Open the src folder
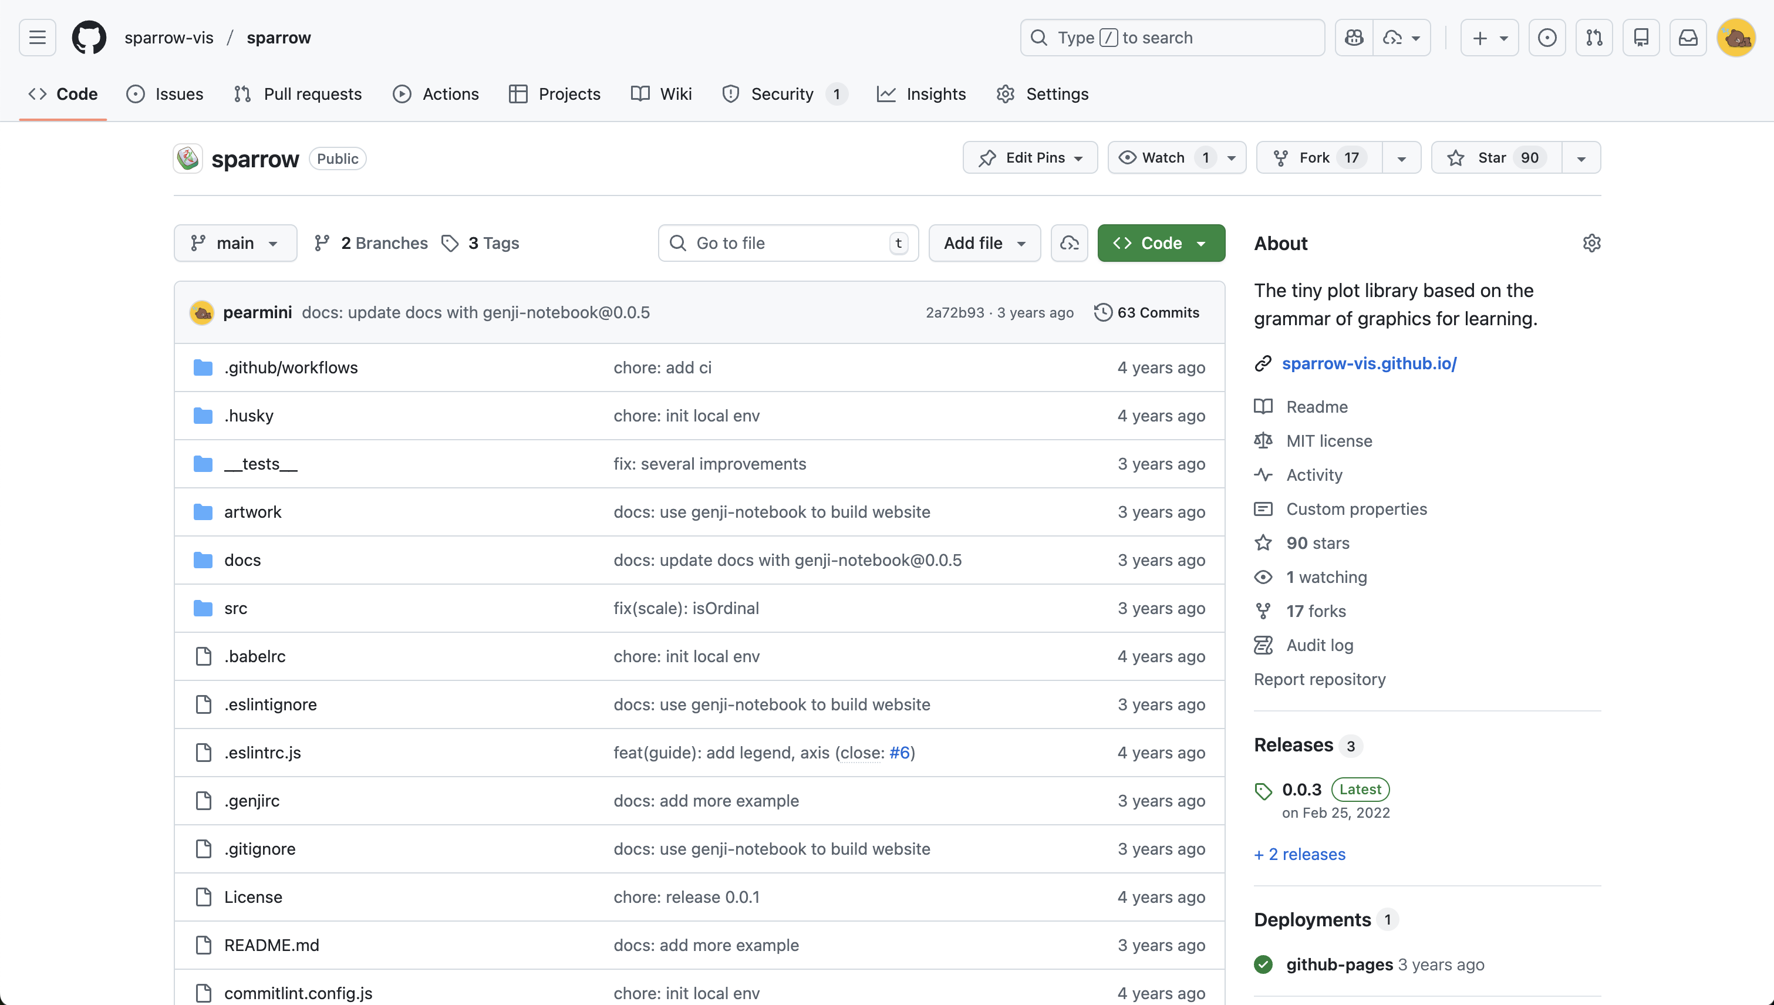The height and width of the screenshot is (1005, 1774). click(235, 608)
